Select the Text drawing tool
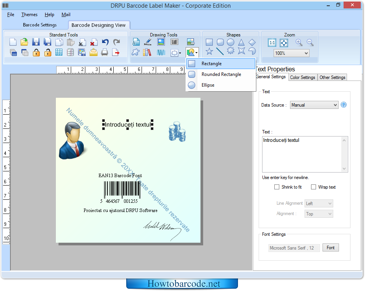 (x=136, y=42)
